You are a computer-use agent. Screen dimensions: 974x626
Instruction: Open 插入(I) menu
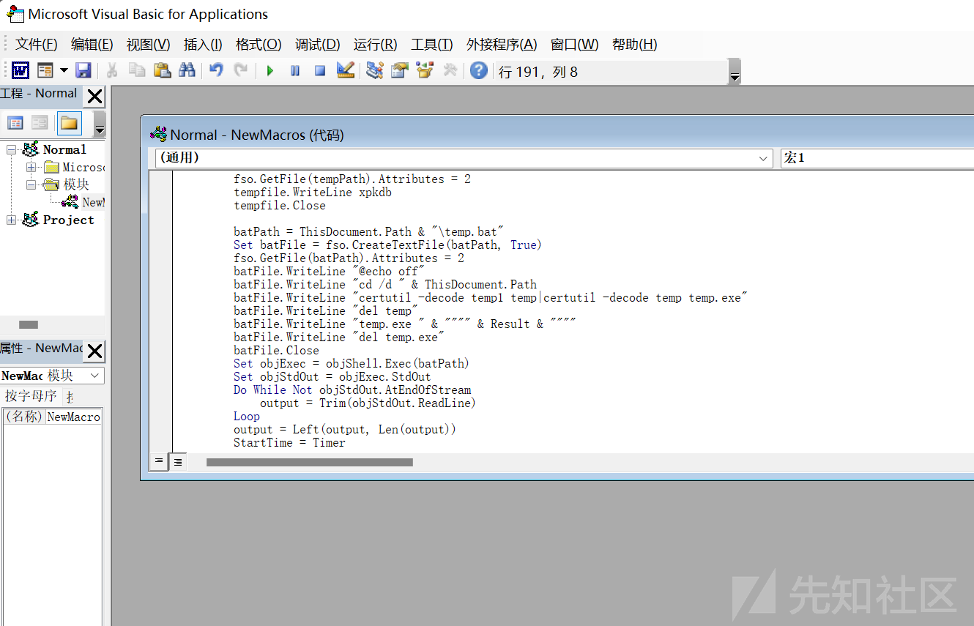point(203,45)
